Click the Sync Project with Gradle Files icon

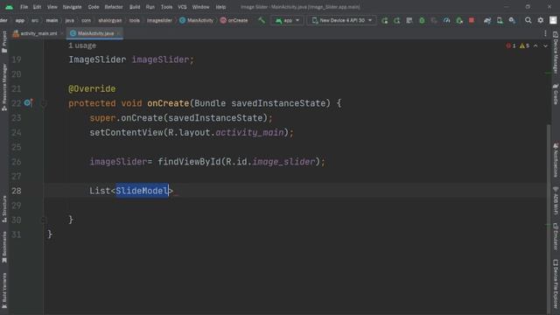pos(487,21)
